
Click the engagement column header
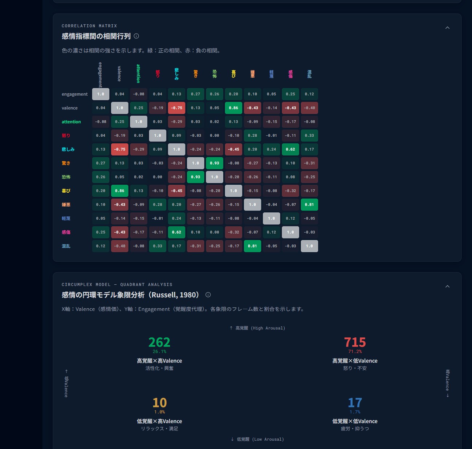pos(101,75)
